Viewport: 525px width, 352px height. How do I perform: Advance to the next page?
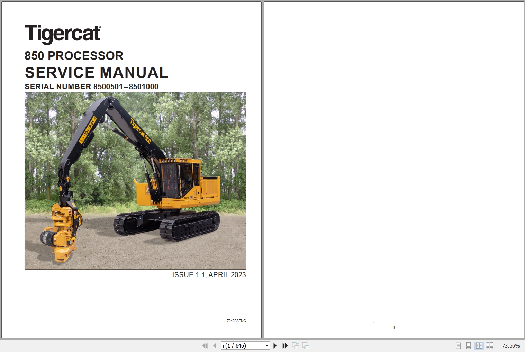point(275,345)
